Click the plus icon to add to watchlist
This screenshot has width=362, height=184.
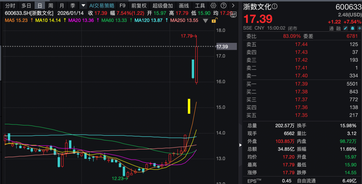pyautogui.click(x=359, y=28)
